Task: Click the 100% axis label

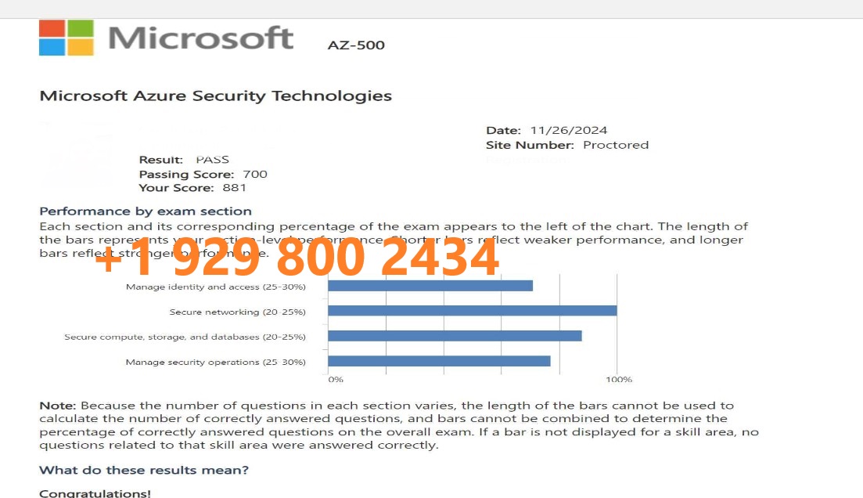Action: coord(619,380)
